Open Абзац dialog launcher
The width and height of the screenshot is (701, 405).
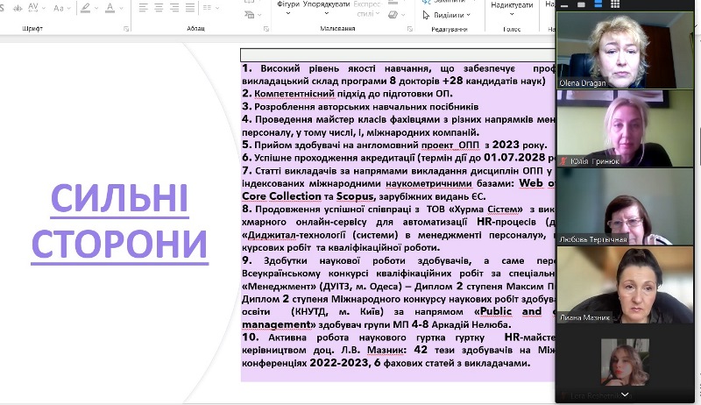pos(265,29)
